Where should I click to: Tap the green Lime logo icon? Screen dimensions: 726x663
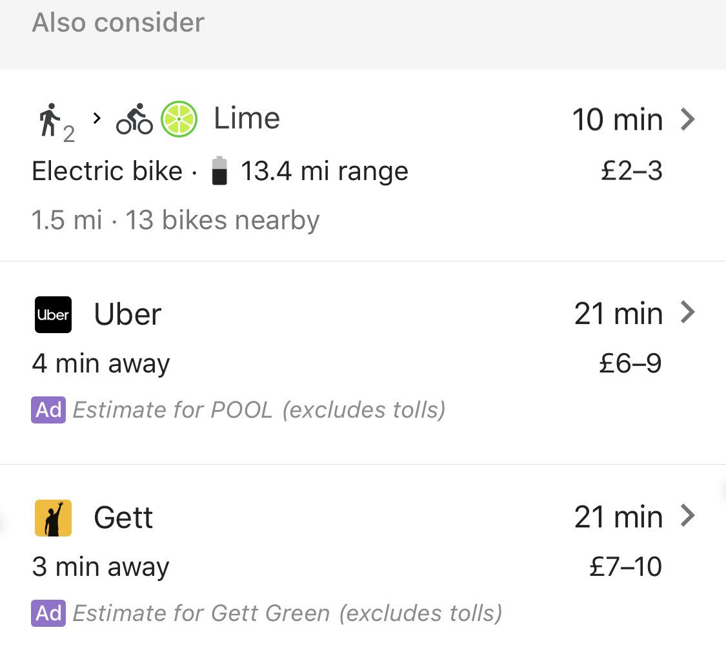179,119
